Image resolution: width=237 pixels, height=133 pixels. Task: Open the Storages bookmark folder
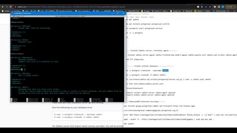pos(146,11)
